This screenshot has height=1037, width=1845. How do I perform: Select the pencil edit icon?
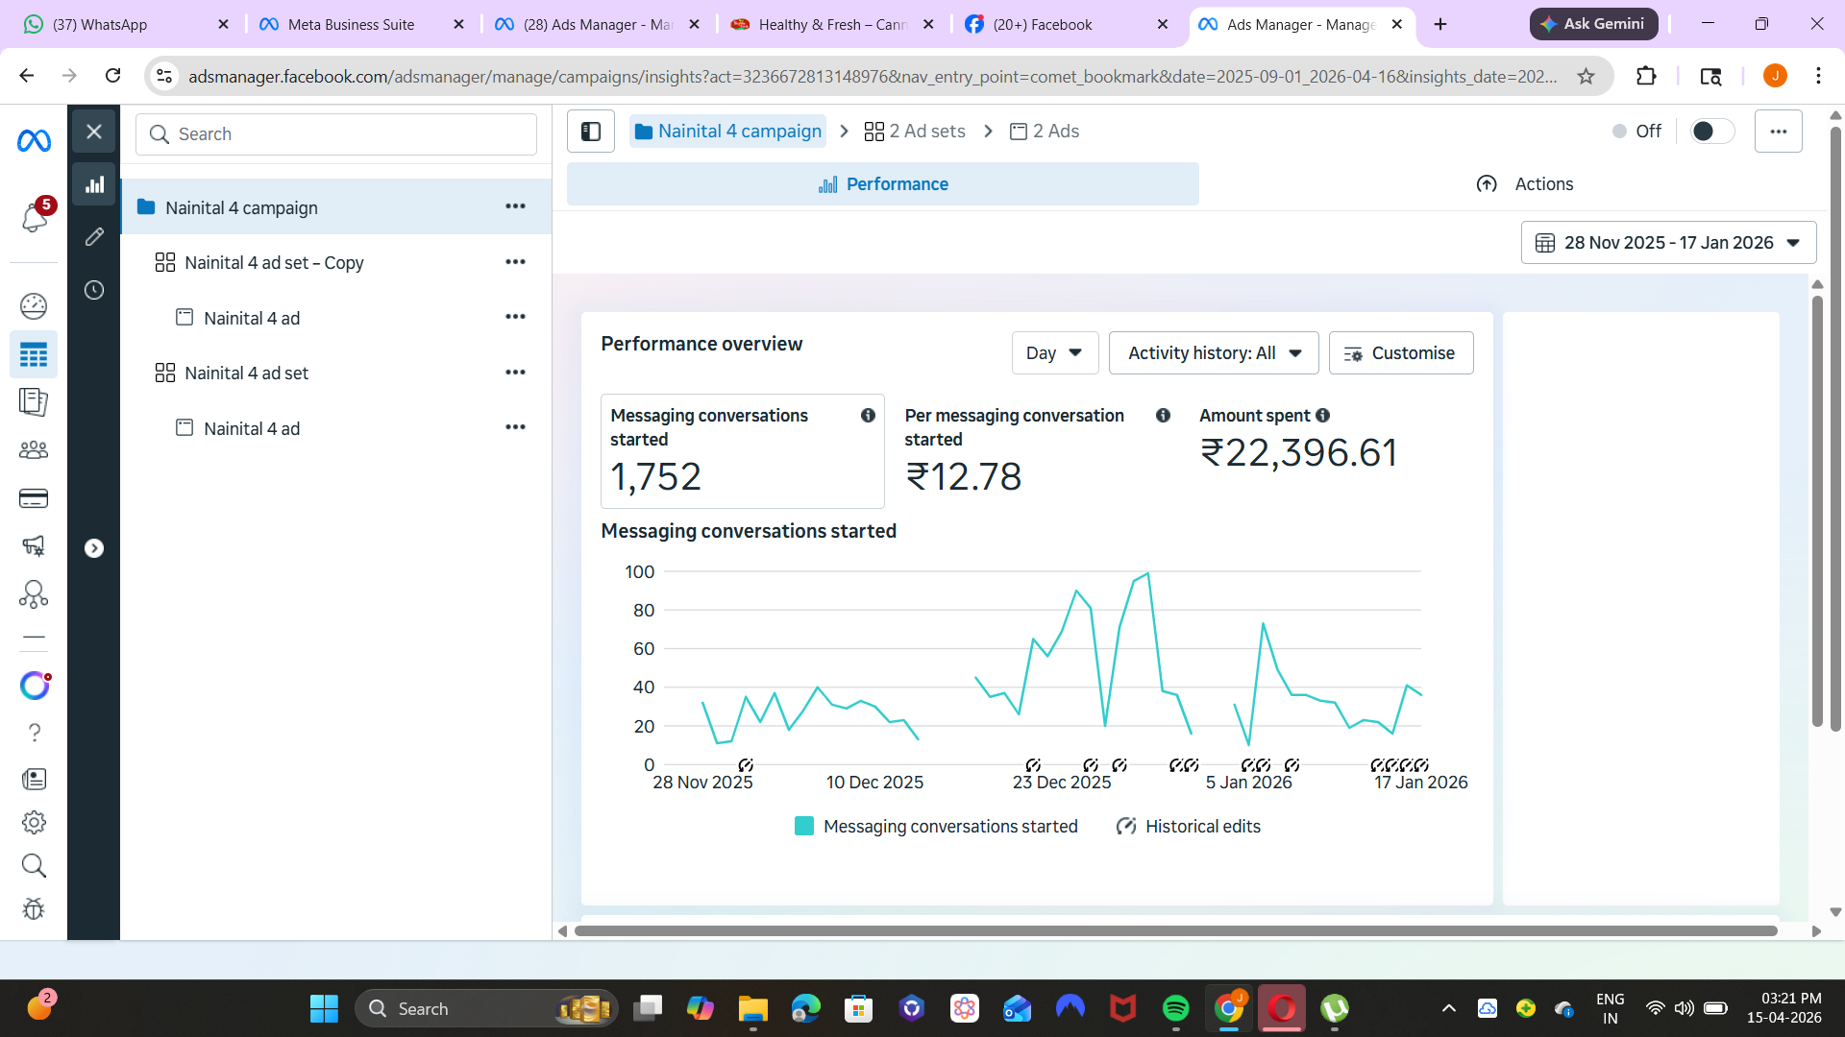click(x=94, y=236)
